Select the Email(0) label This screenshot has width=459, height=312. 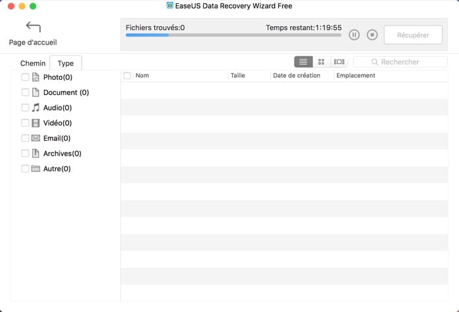(57, 138)
